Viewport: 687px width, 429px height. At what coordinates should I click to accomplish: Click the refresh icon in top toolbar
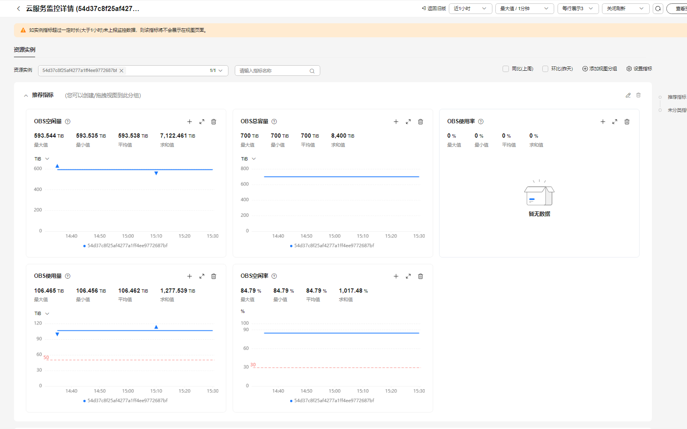point(658,8)
